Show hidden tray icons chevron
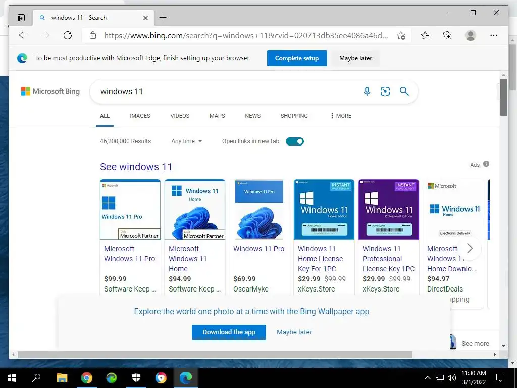 click(427, 378)
